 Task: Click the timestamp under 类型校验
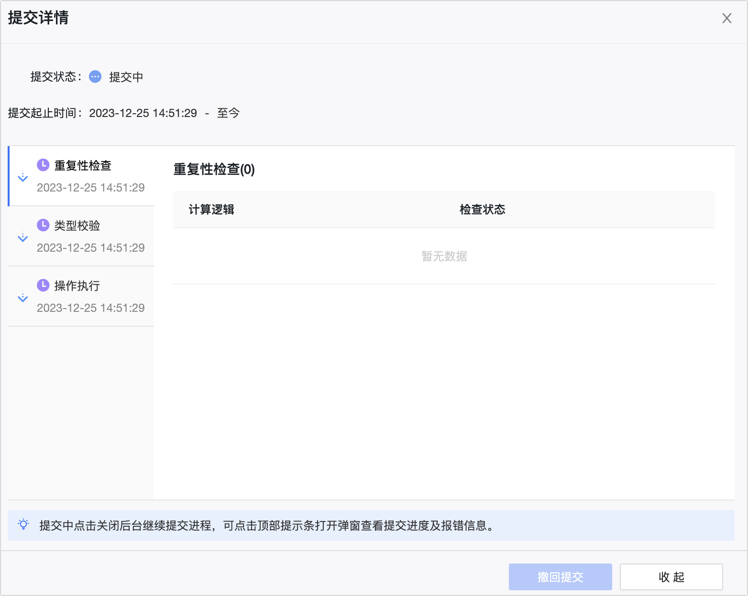click(91, 248)
